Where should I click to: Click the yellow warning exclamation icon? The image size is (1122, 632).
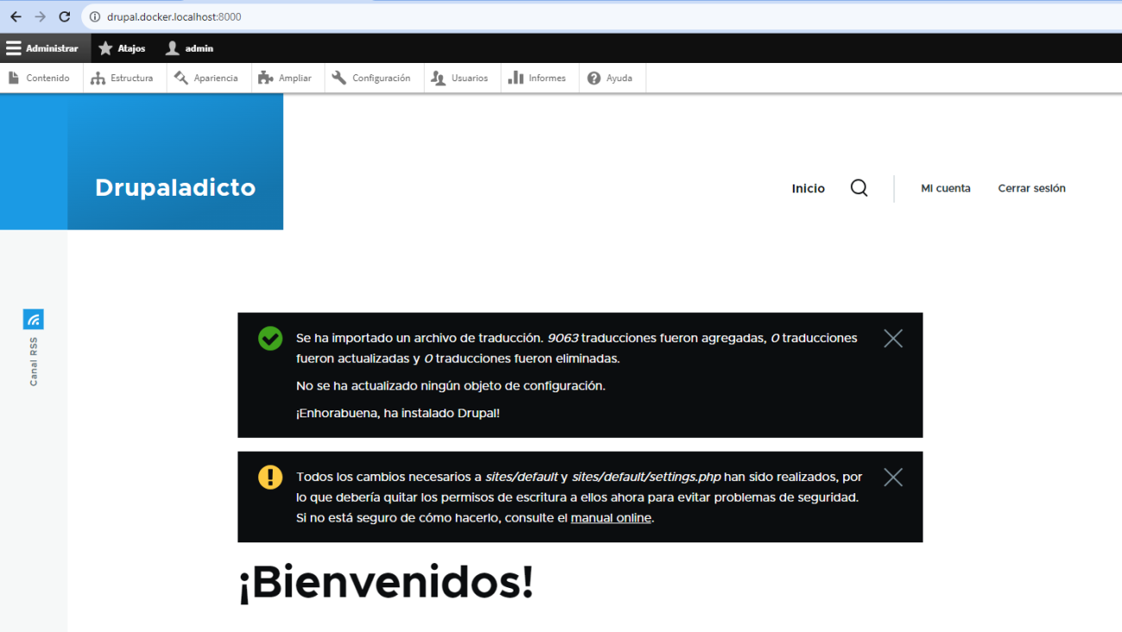(270, 477)
